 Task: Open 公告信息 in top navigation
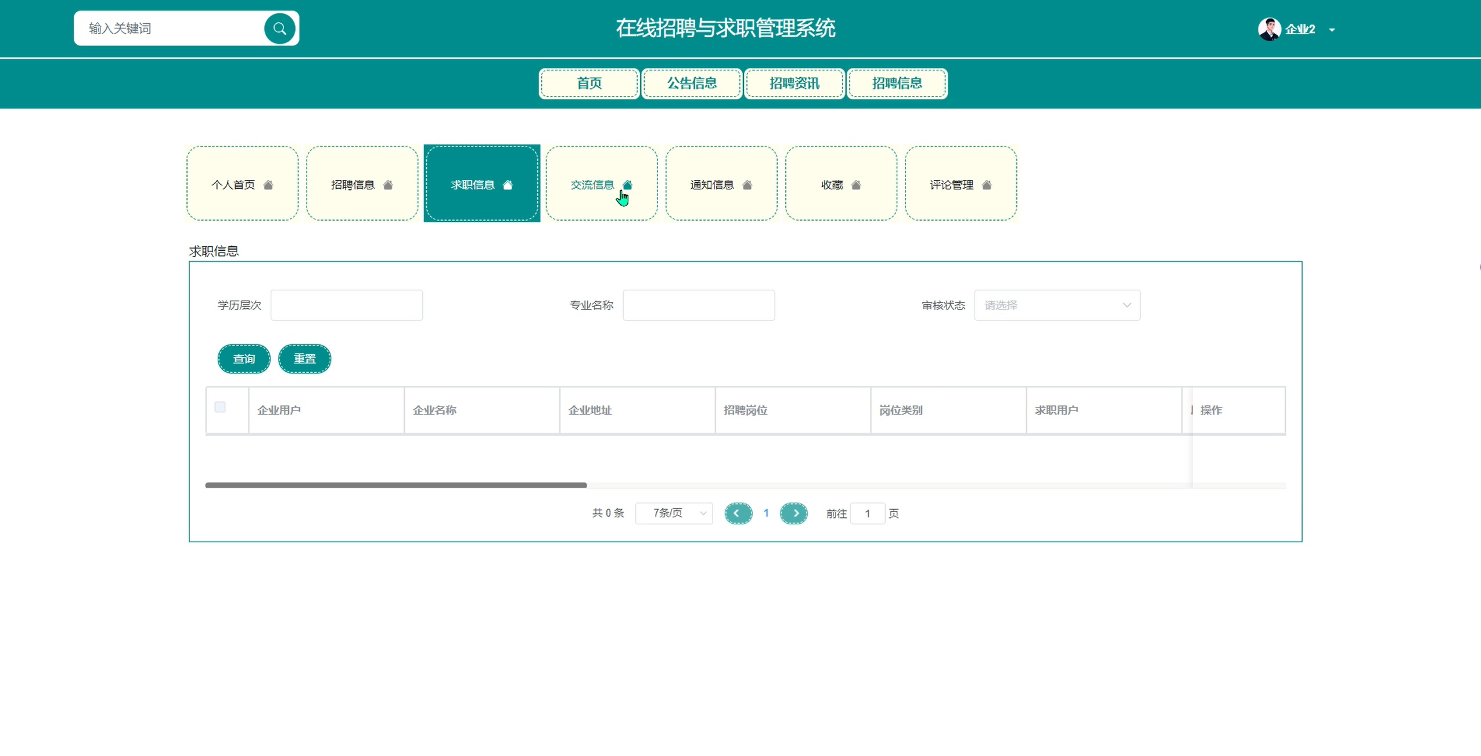tap(691, 84)
